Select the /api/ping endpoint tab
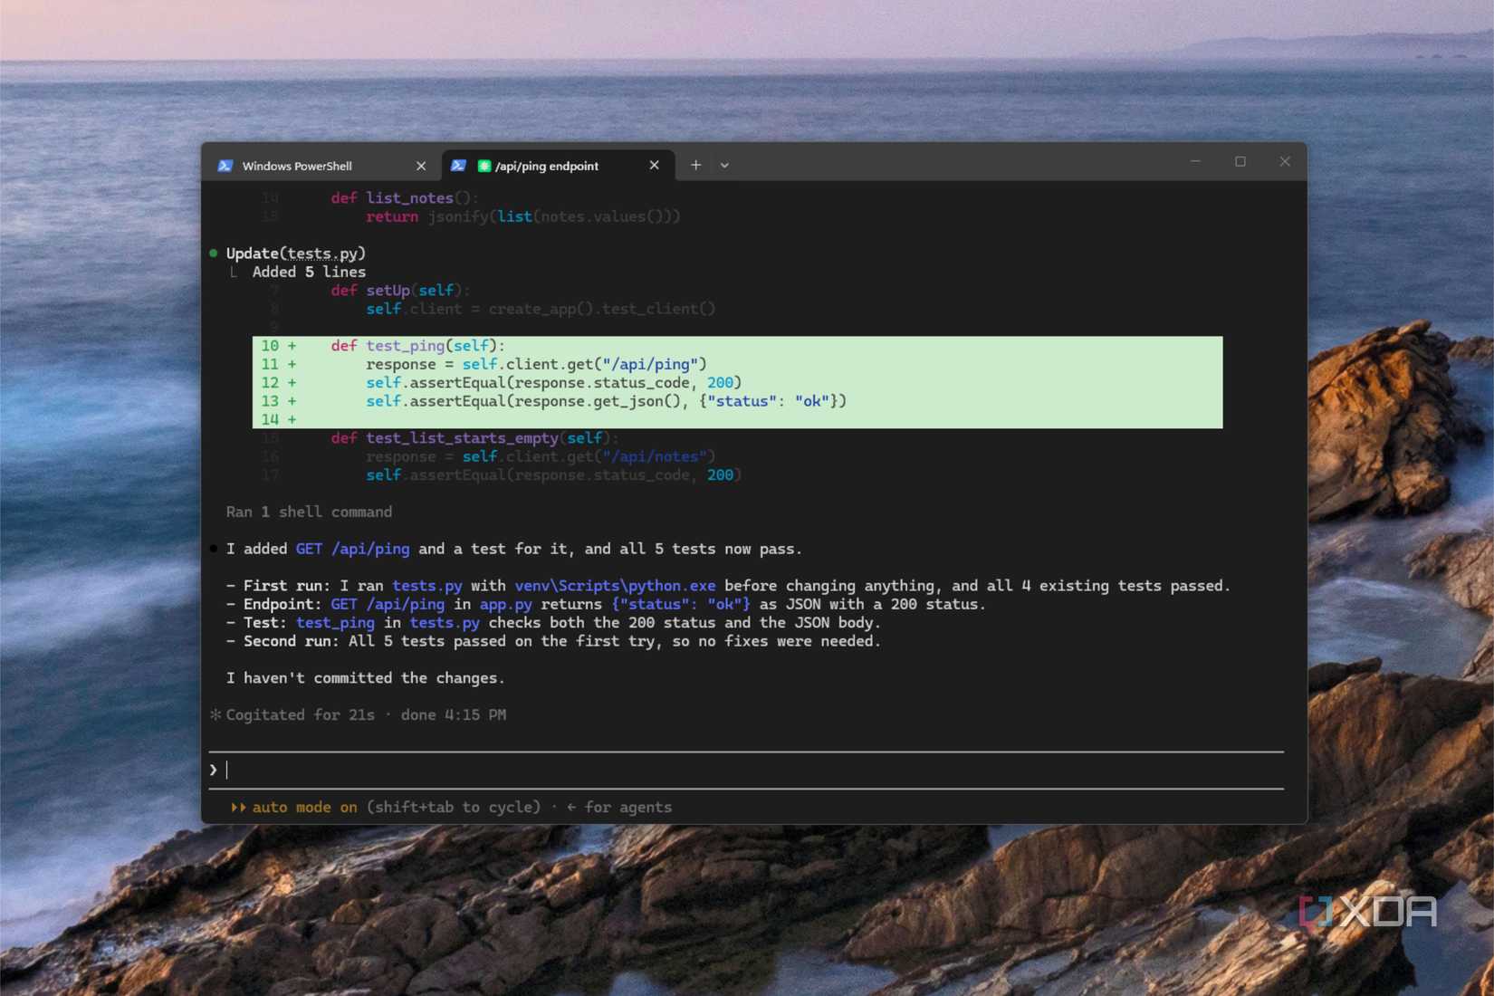 [x=557, y=166]
